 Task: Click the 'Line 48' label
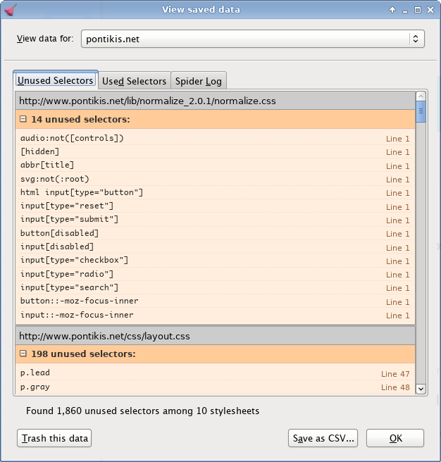click(x=395, y=387)
